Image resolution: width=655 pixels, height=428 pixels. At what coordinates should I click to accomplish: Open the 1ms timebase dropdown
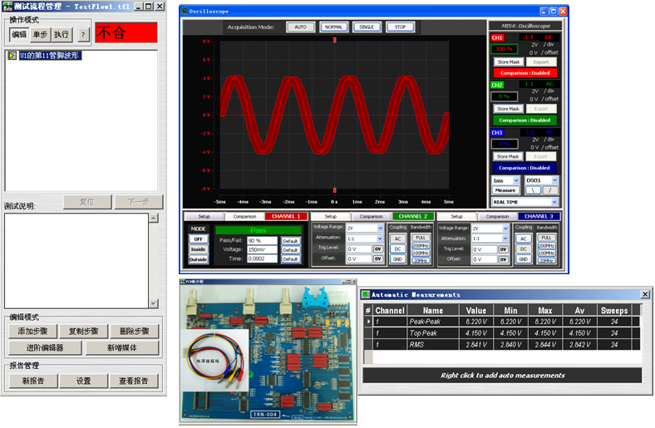click(x=516, y=180)
